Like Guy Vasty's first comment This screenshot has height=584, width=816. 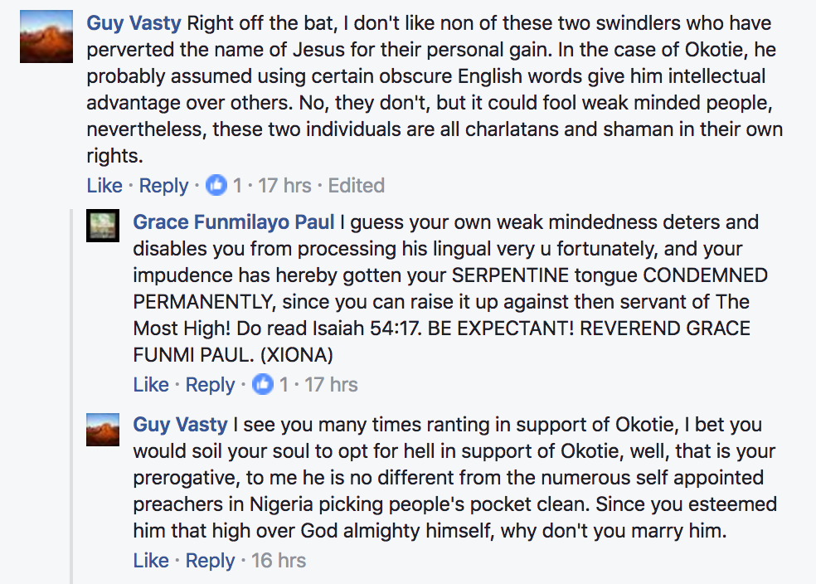click(x=104, y=186)
